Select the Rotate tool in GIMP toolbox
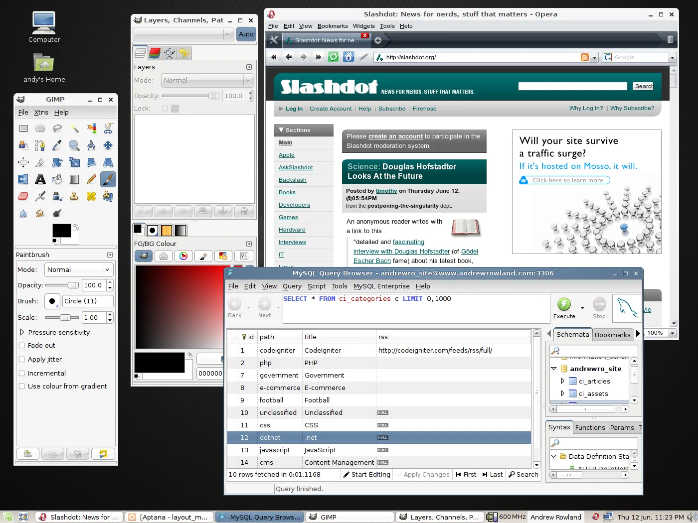 [x=57, y=162]
